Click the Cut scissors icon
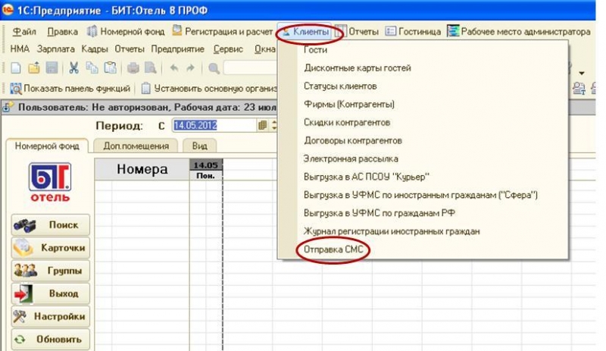The height and width of the screenshot is (351, 606). (74, 68)
